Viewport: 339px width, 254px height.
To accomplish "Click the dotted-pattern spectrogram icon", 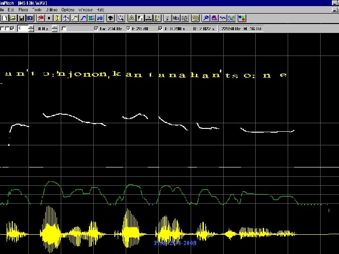I will (x=185, y=18).
